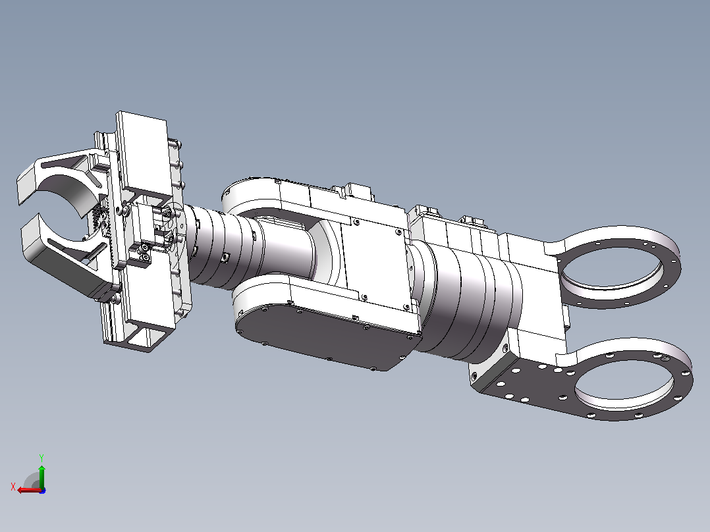Click the red X axis arrow of the triad
Viewport: 710px width, 532px height.
28,491
